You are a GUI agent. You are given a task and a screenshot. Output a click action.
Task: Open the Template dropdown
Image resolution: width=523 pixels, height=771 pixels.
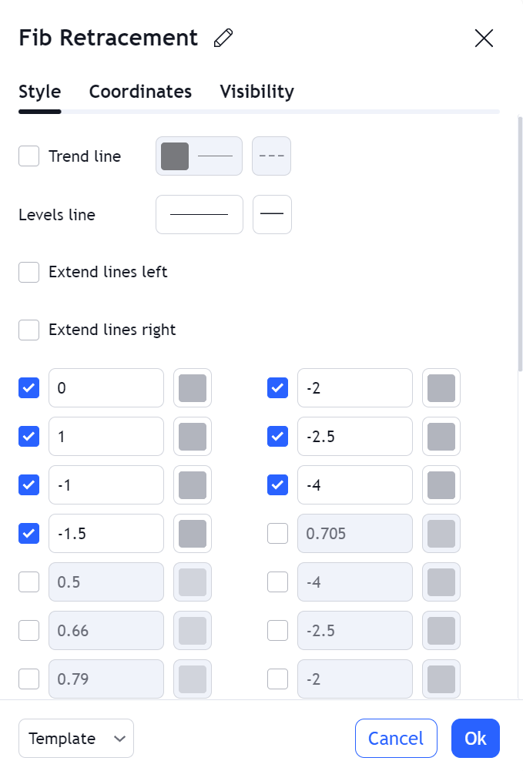click(76, 738)
